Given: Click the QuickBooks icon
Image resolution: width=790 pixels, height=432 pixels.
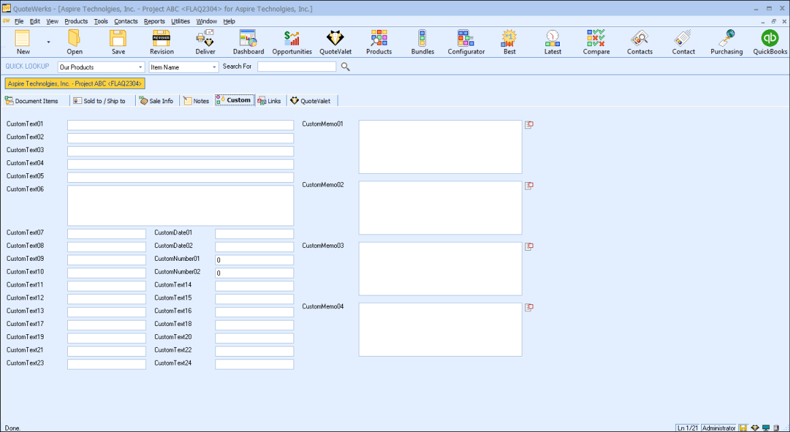Looking at the screenshot, I should pyautogui.click(x=770, y=41).
